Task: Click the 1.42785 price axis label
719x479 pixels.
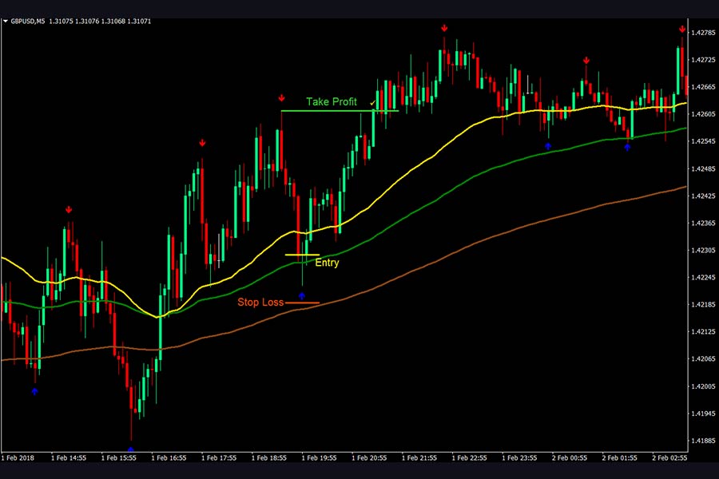Action: pos(703,33)
